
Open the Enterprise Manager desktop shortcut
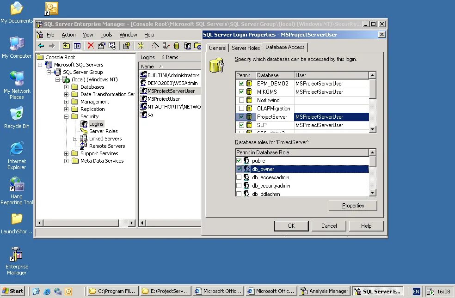(17, 261)
